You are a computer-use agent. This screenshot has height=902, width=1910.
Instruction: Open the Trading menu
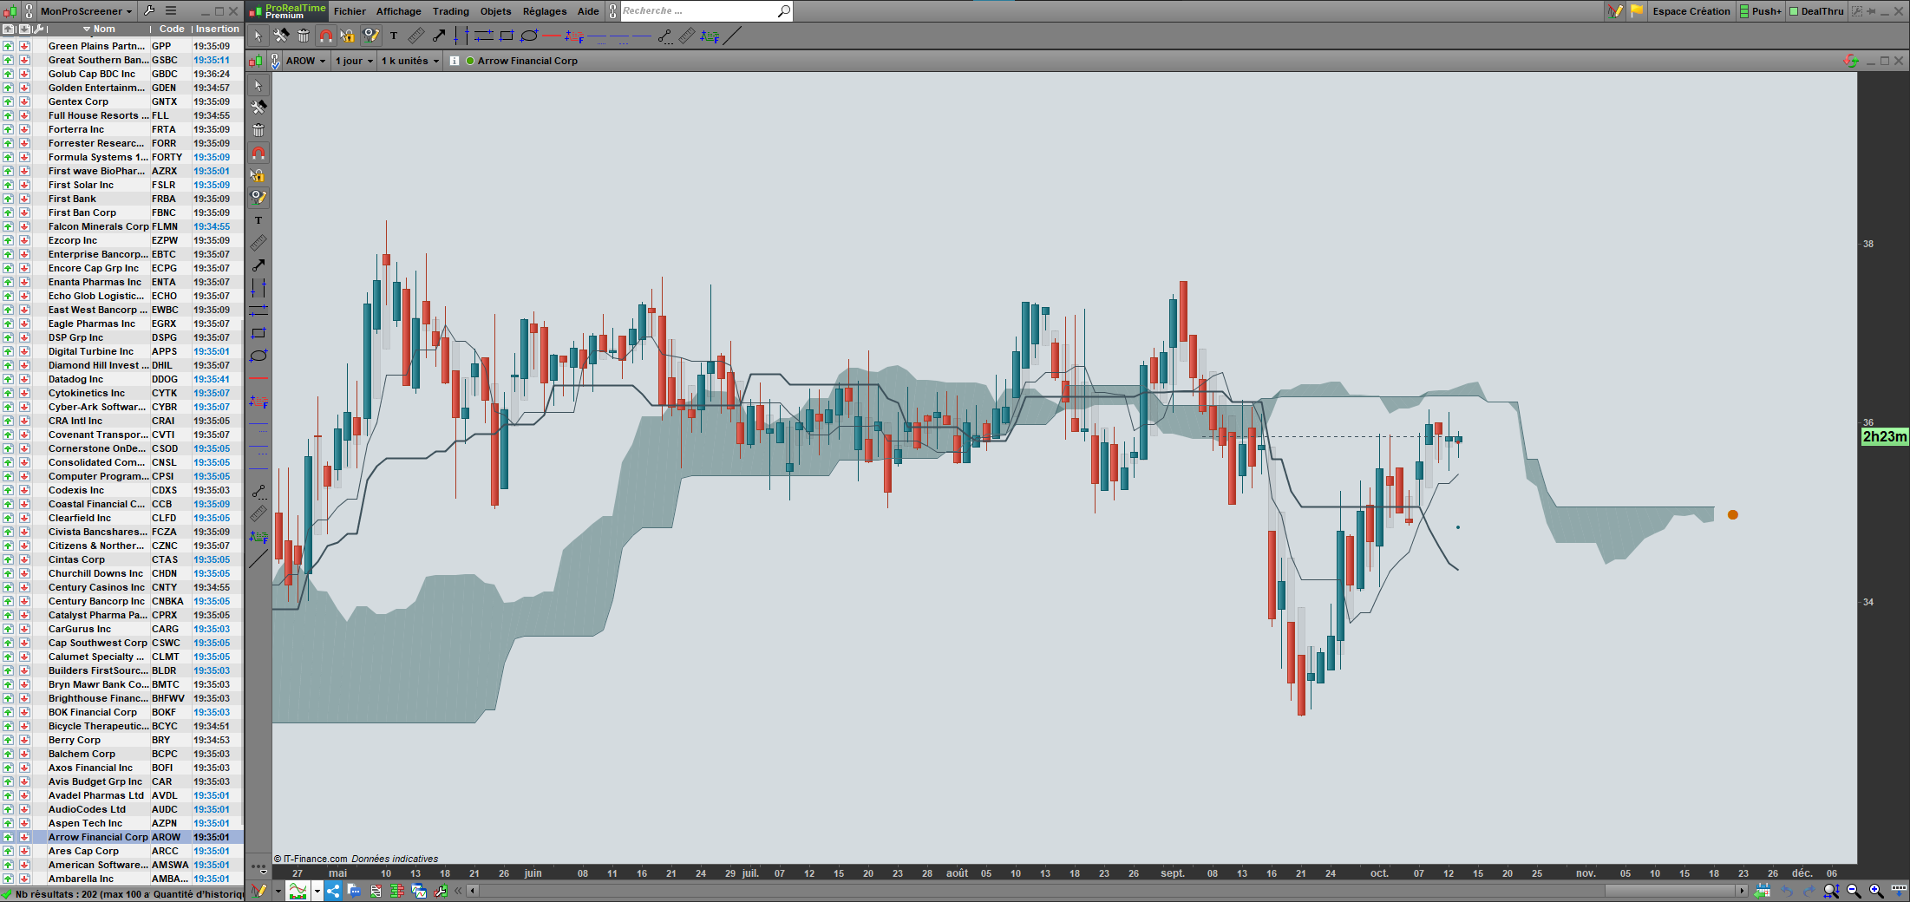point(450,11)
